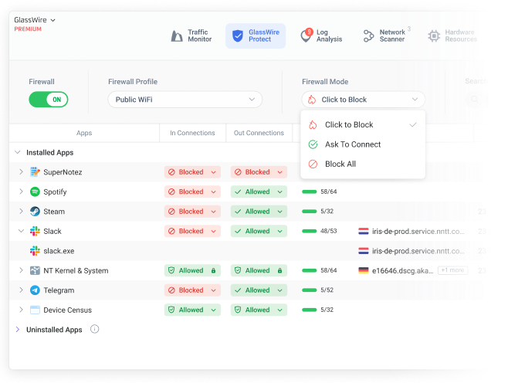525x383 pixels.
Task: Click Steam 5/32 progress bar
Action: (309, 212)
